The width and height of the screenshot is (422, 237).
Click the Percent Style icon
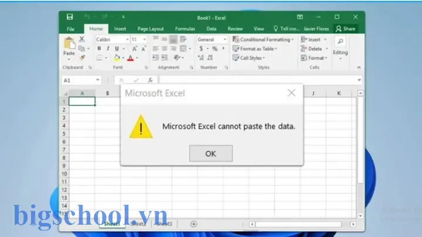215,49
